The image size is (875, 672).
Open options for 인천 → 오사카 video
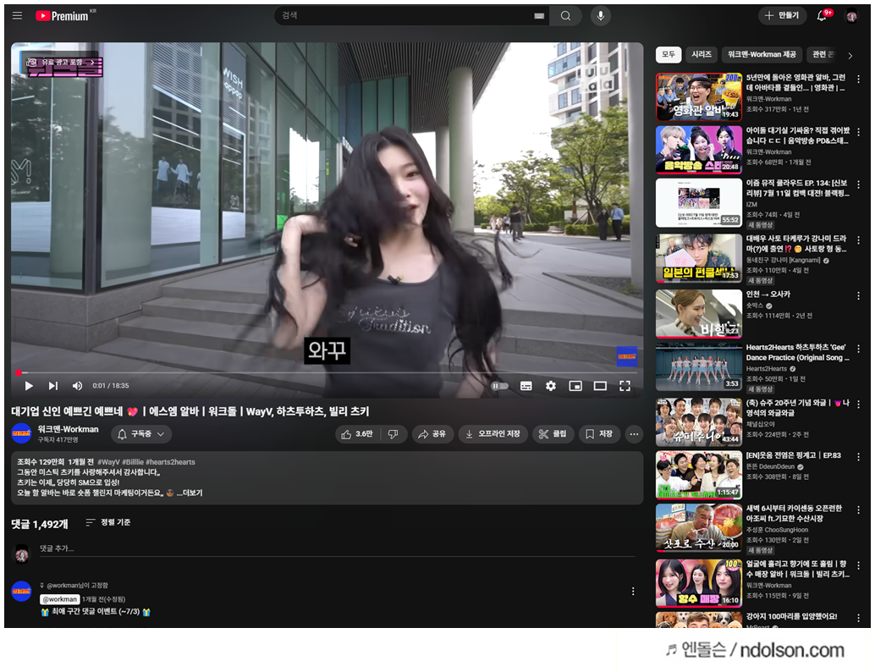[x=858, y=296]
